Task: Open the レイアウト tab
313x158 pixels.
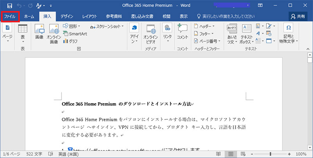Action: tap(90, 16)
